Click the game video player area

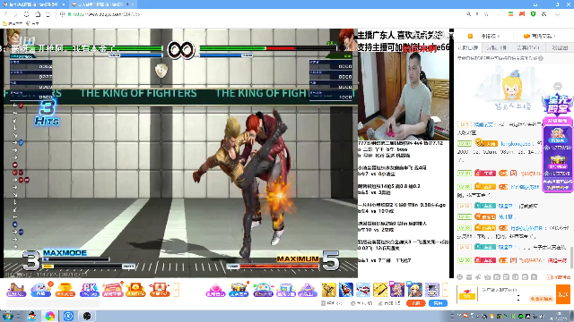[180, 153]
